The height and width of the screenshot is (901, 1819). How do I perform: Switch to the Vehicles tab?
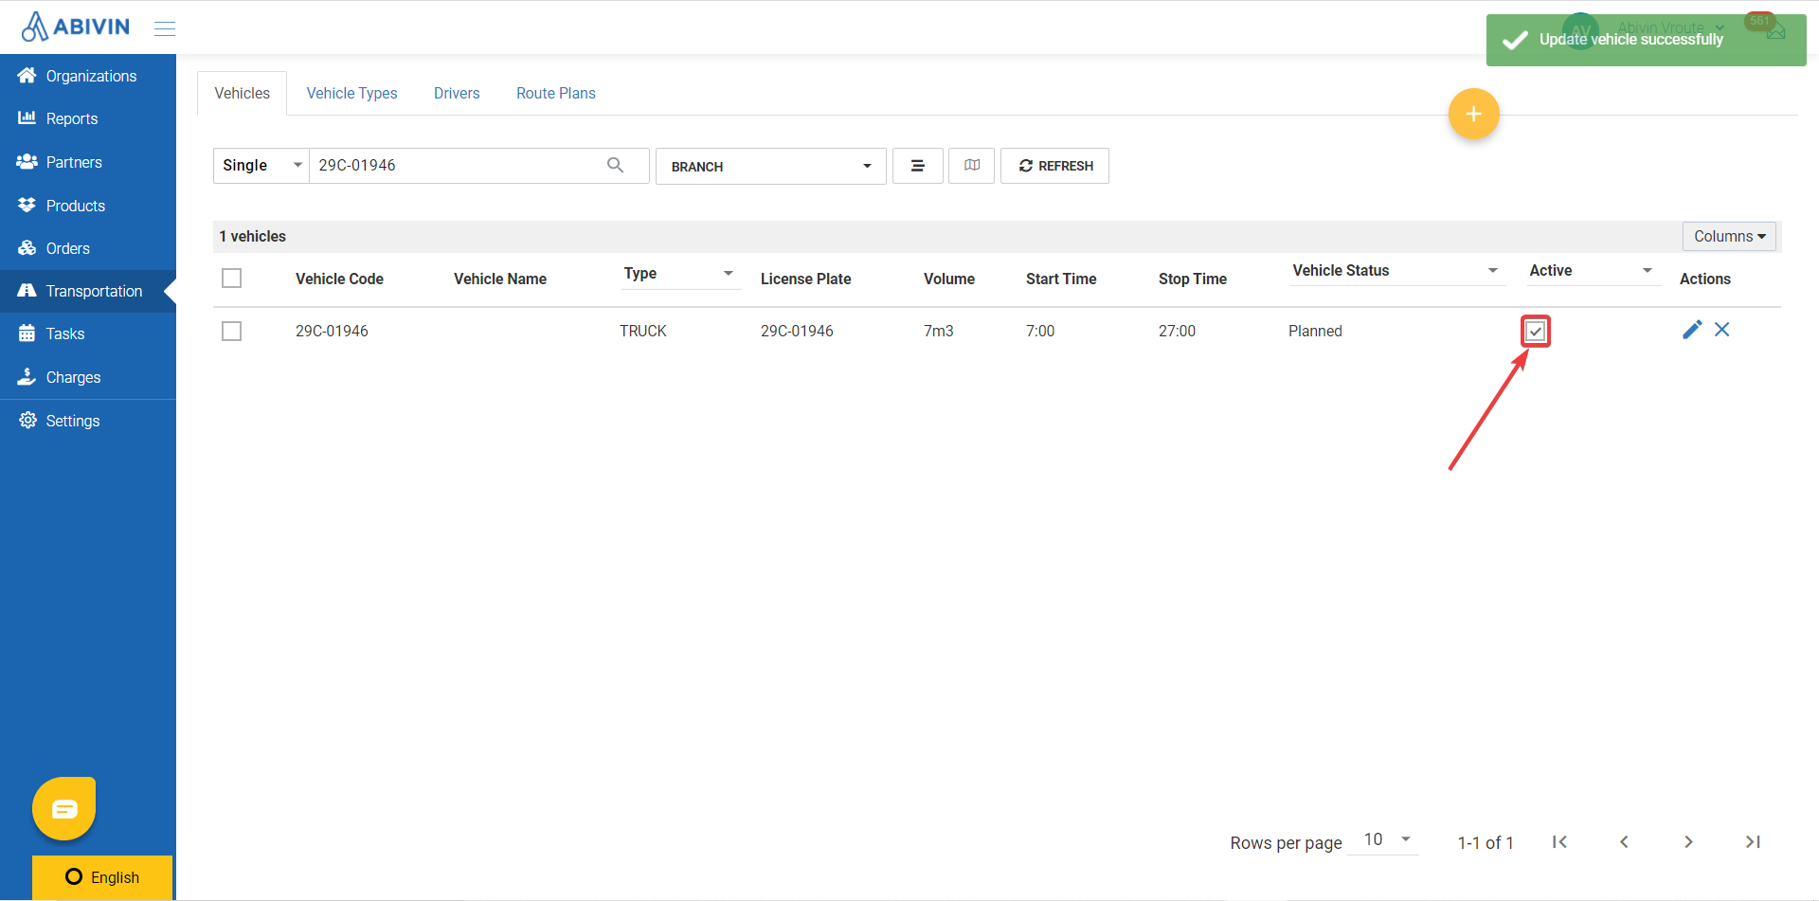(x=242, y=93)
